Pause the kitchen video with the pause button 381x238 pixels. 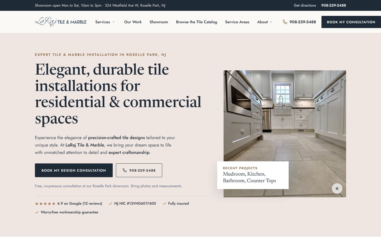(337, 189)
